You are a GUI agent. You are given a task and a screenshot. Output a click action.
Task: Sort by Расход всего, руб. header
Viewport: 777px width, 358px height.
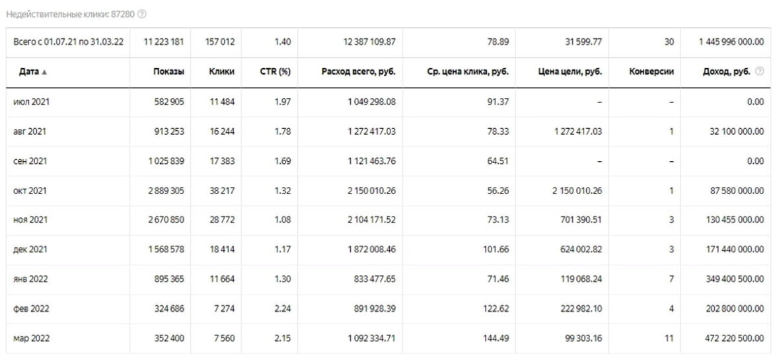[358, 72]
